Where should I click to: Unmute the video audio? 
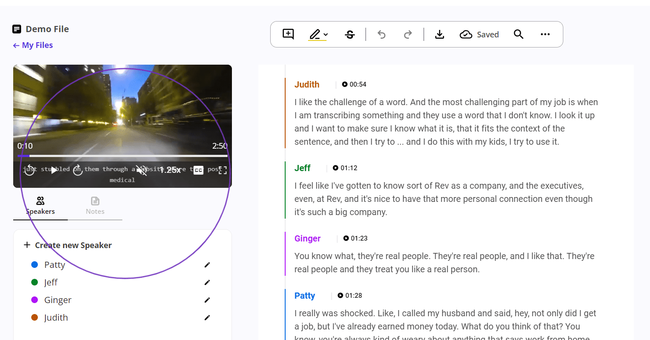click(x=141, y=169)
